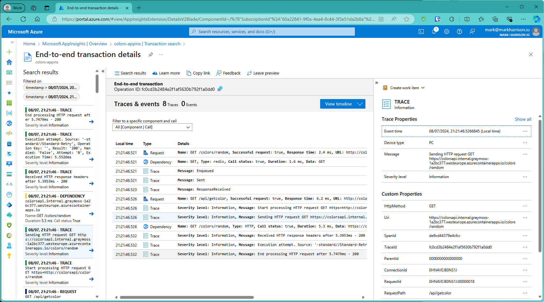Open Azure Cloud Shell icon
Viewport: 544px width, 302px height.
[x=421, y=32]
